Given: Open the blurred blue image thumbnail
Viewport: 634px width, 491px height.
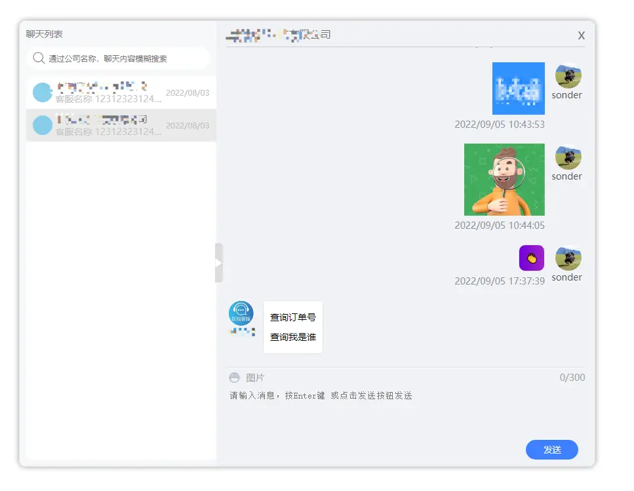Looking at the screenshot, I should [x=518, y=88].
